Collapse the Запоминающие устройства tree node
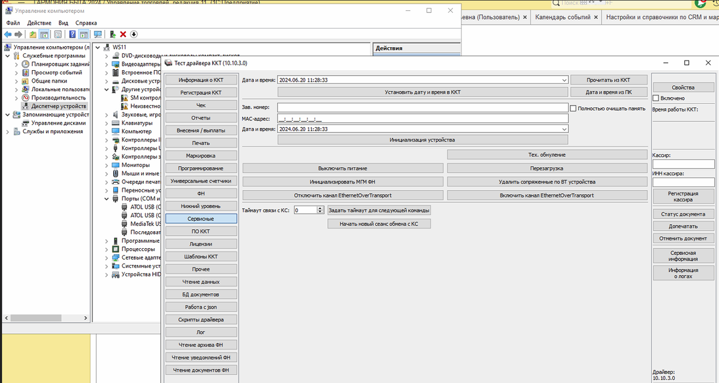The height and width of the screenshot is (383, 719). click(7, 114)
